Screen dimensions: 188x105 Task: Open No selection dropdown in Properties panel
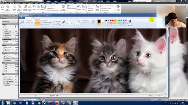point(10,21)
